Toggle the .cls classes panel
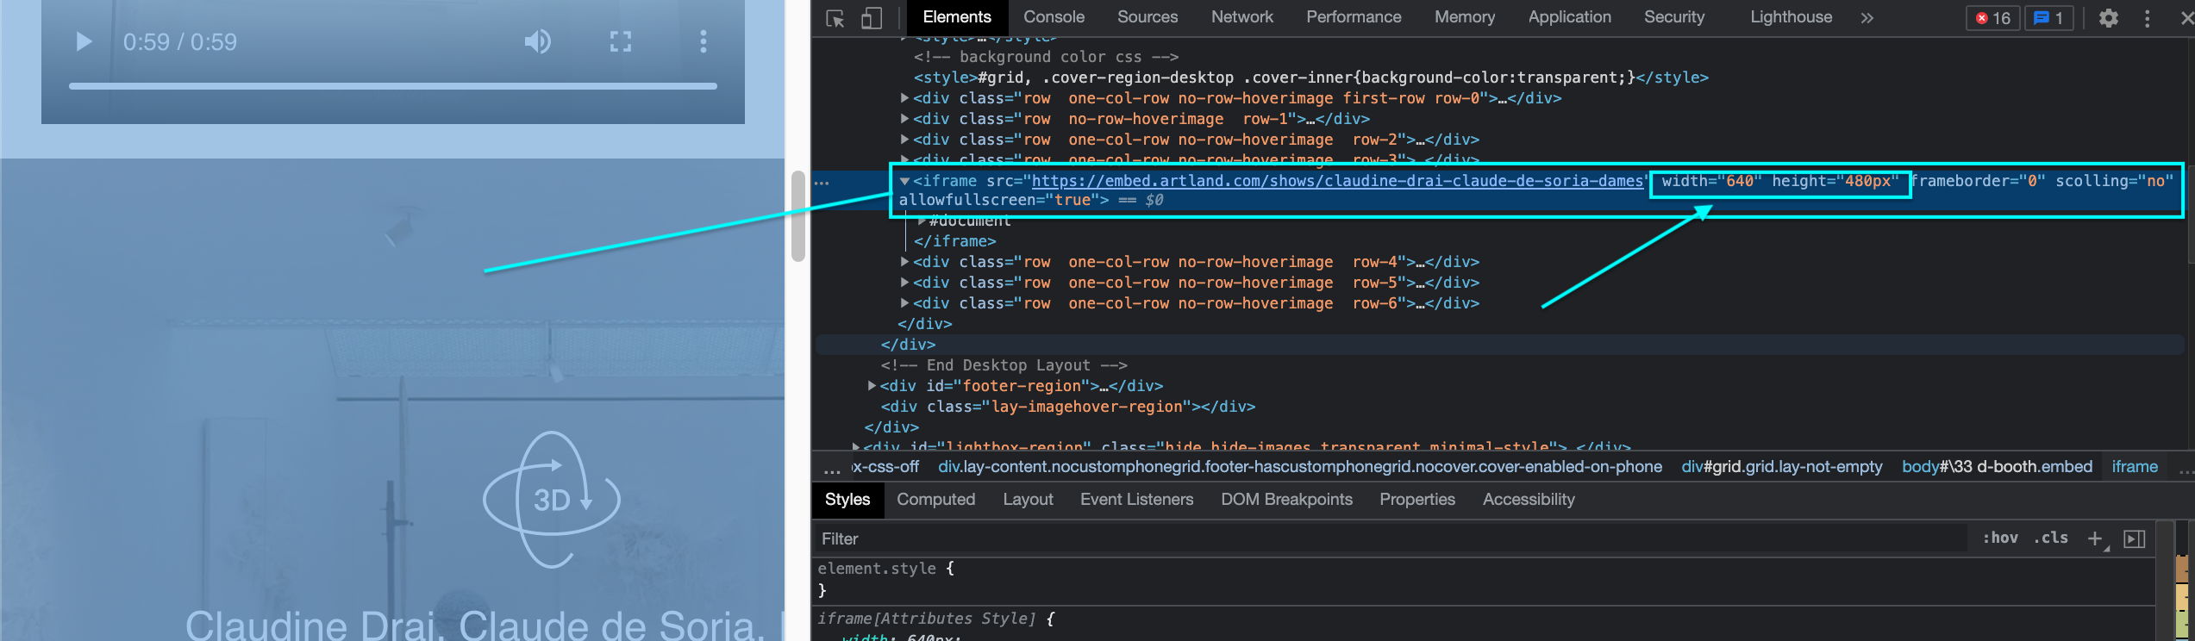This screenshot has width=2195, height=641. [x=2051, y=538]
